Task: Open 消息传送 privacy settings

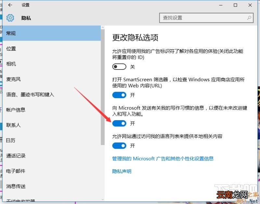Action: (x=52, y=186)
